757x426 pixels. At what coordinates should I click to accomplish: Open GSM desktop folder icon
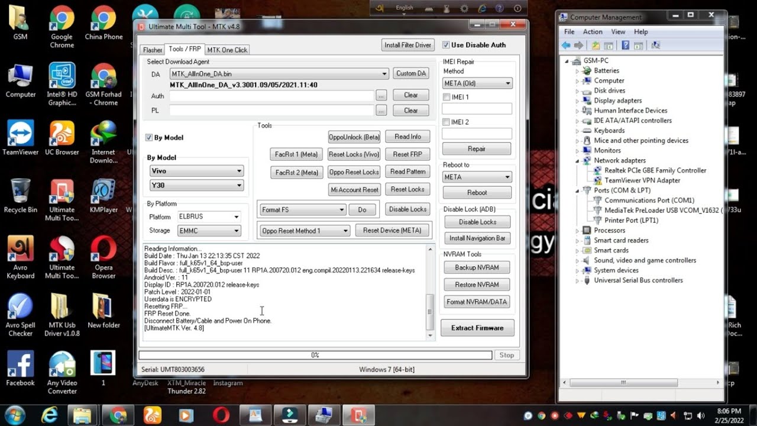[20, 23]
